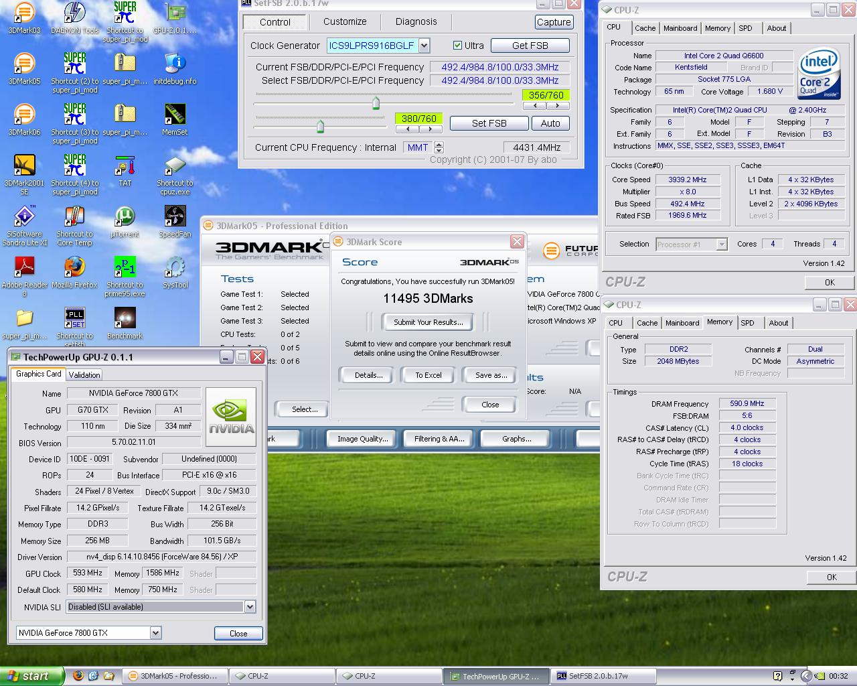Screen dimensions: 857x686
Task: Click the 380/760 value field in SetFSB
Action: coord(419,119)
